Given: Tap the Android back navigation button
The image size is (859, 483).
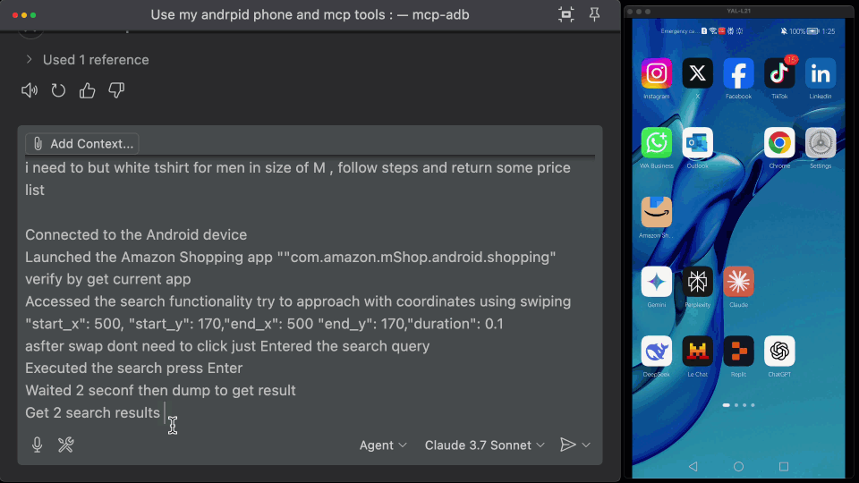Looking at the screenshot, I should coord(693,466).
